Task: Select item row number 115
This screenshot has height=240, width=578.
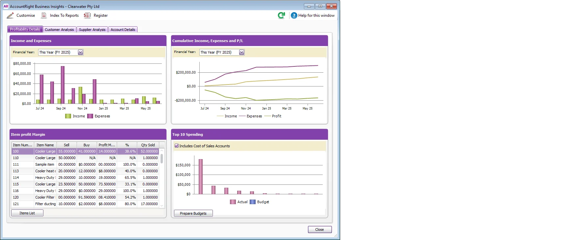Action: [x=85, y=184]
